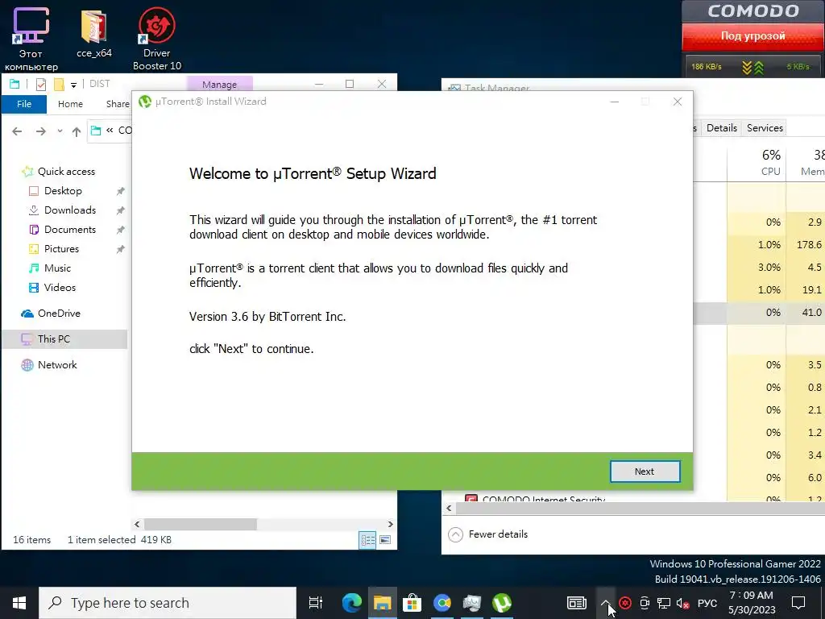The width and height of the screenshot is (825, 619).
Task: Open recent locations dropdown in File Explorer
Action: (x=60, y=131)
